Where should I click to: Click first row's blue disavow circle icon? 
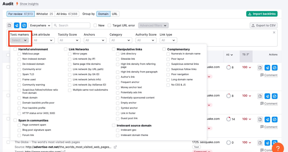pos(274,68)
